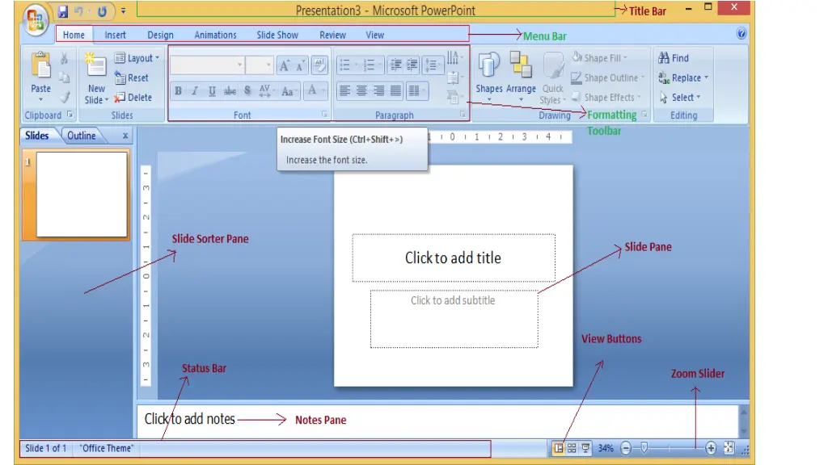The height and width of the screenshot is (465, 828).
Task: Click the Character Spacing AV icon
Action: 265,90
